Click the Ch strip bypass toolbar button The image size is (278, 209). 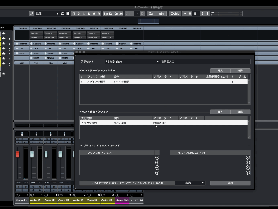[x=116, y=13]
